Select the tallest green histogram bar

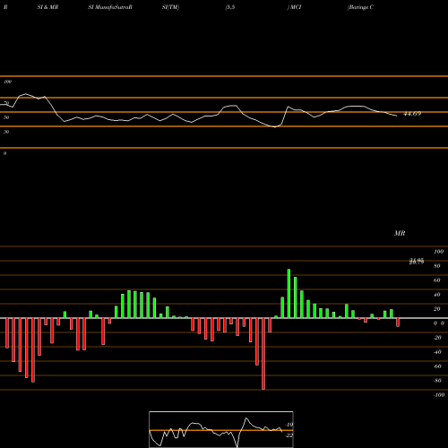pos(289,294)
